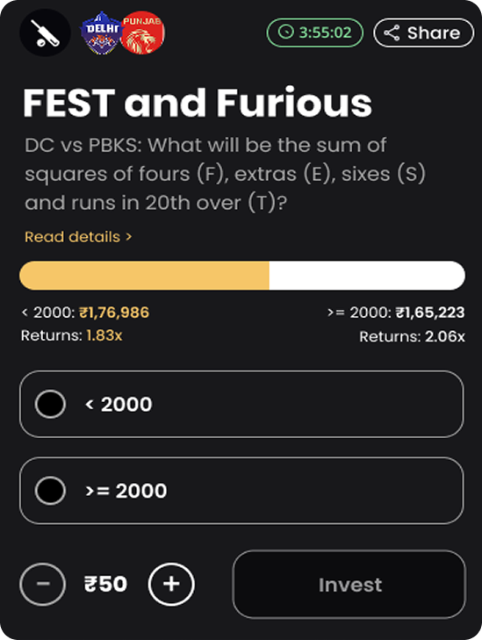Open the Delhi team logo
This screenshot has width=482, height=640.
[x=102, y=33]
